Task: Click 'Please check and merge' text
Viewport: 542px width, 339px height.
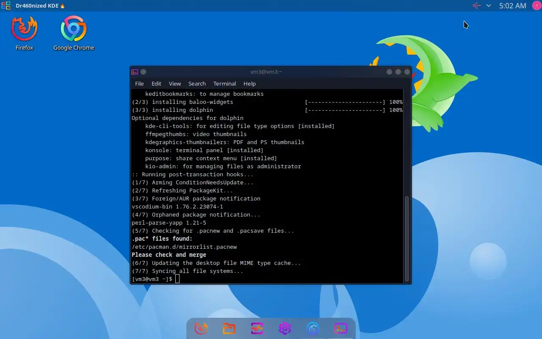Action: pos(169,255)
